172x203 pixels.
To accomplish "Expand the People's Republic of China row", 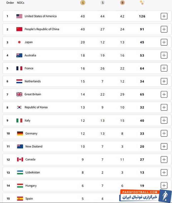I will coord(164,29).
